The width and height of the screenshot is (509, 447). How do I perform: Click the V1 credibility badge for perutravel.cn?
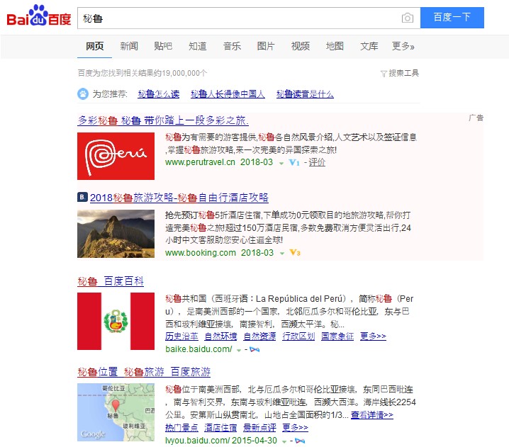(x=294, y=162)
